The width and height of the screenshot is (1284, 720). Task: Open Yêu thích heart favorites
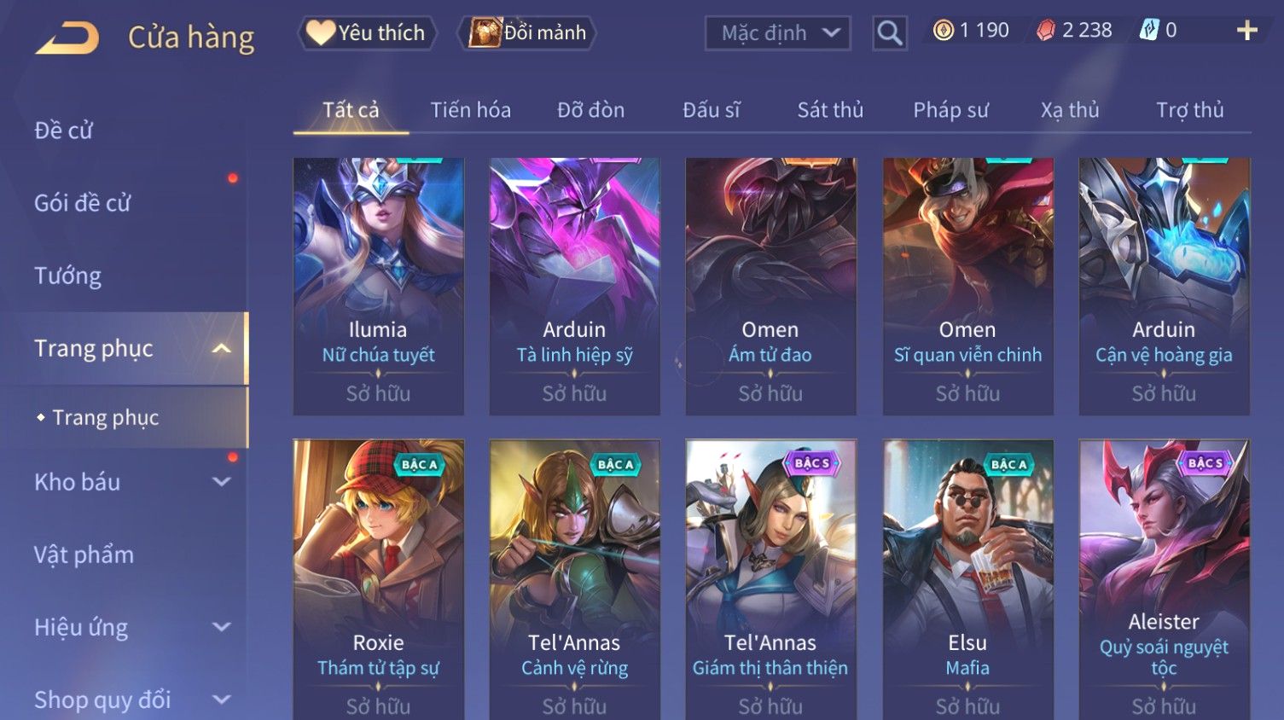click(x=367, y=33)
